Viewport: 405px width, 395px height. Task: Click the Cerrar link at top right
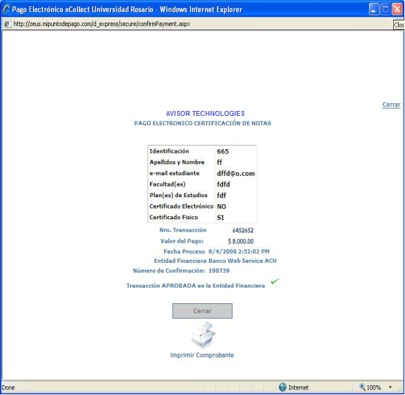click(392, 105)
